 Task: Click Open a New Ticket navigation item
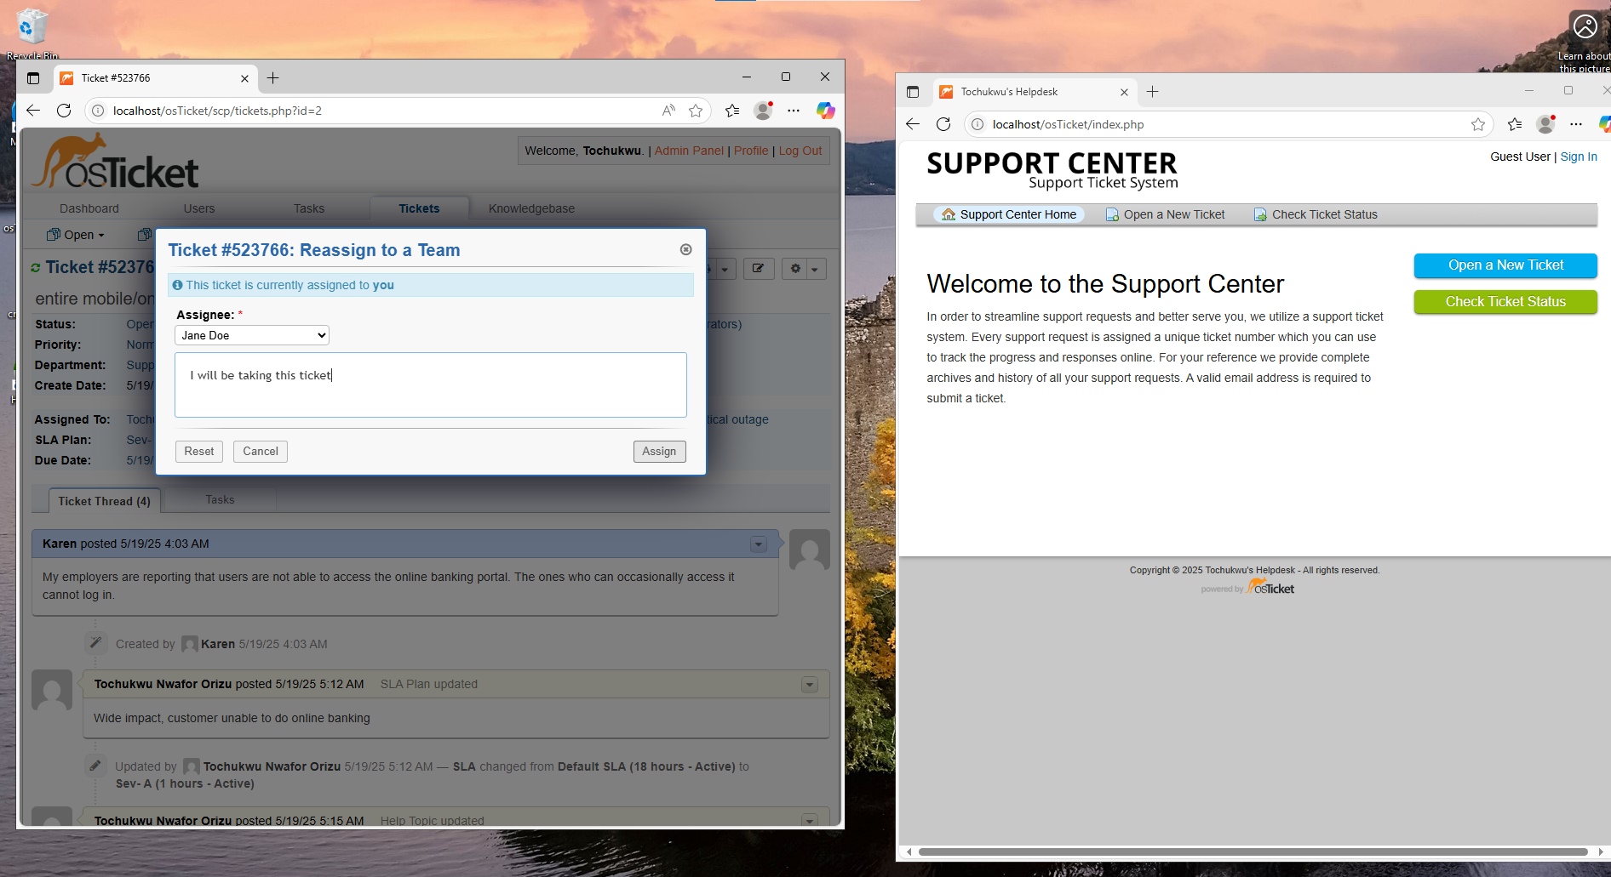point(1165,214)
